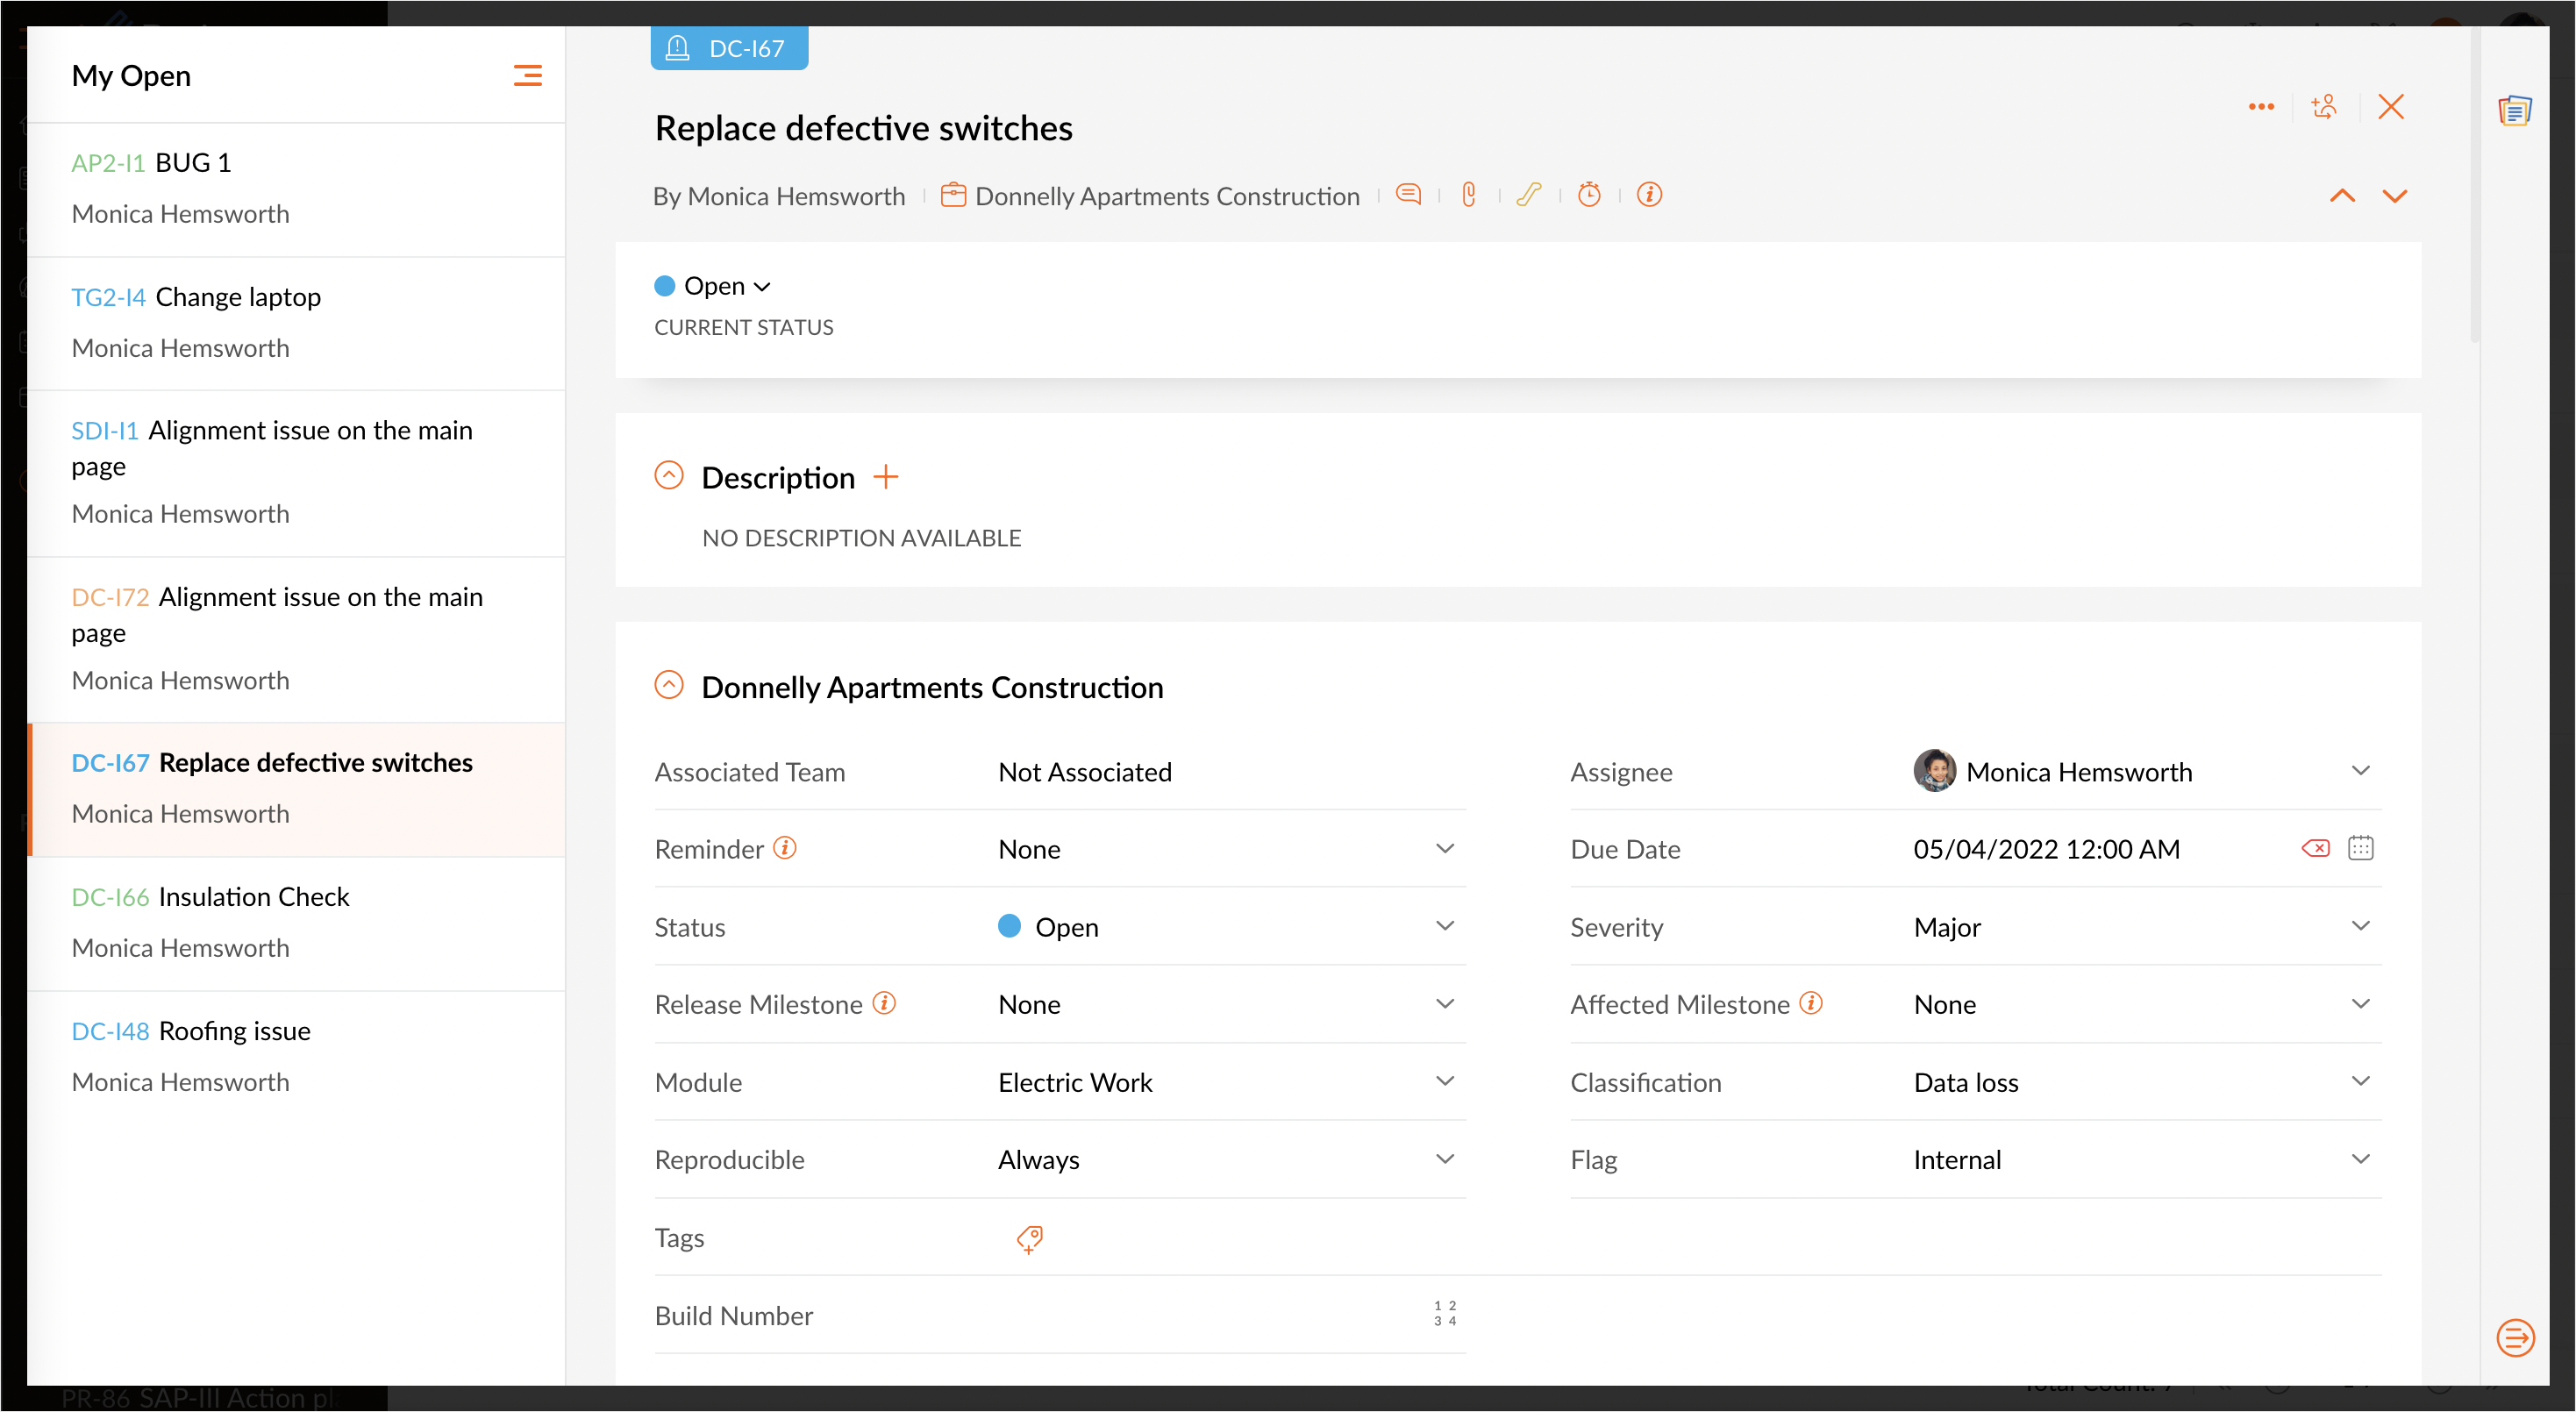Click the attachment paperclip icon

[1468, 194]
